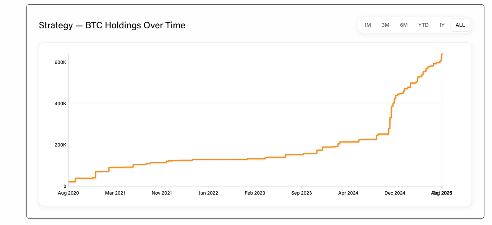
Task: Click the Aug 2020 x-axis label
Action: click(68, 193)
